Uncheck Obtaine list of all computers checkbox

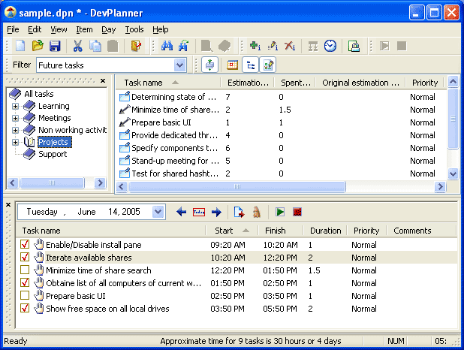[25, 282]
